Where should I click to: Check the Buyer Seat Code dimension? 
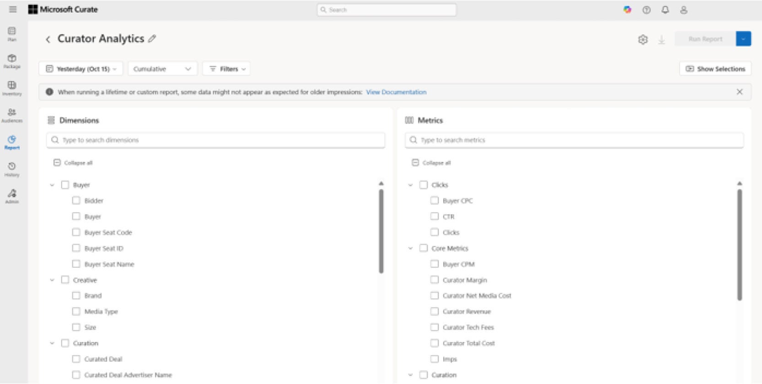pyautogui.click(x=76, y=232)
